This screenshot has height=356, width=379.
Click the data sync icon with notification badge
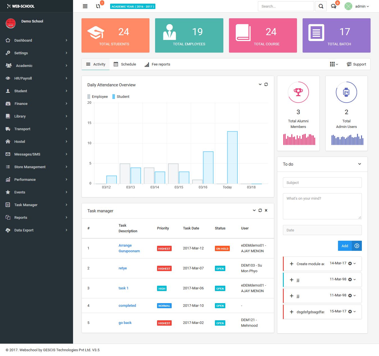pos(98,6)
